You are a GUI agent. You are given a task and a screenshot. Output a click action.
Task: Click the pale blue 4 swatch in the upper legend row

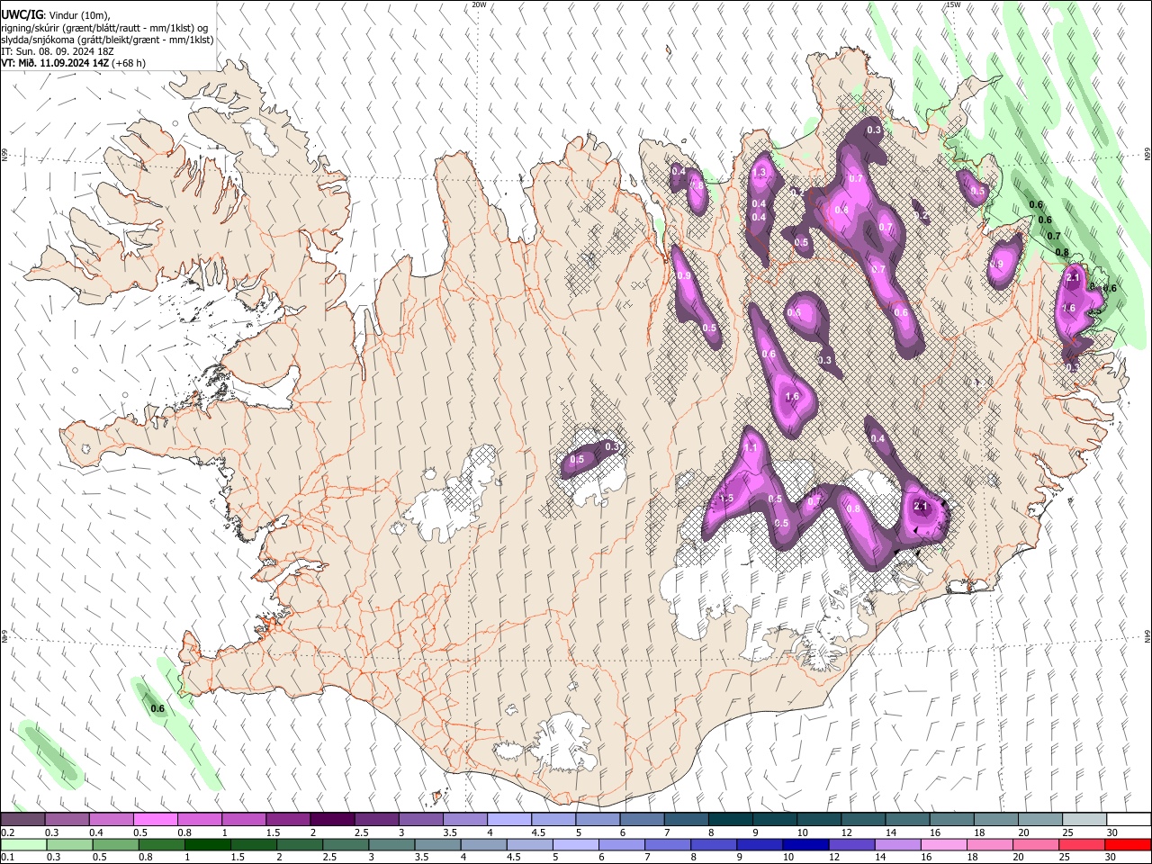(508, 819)
